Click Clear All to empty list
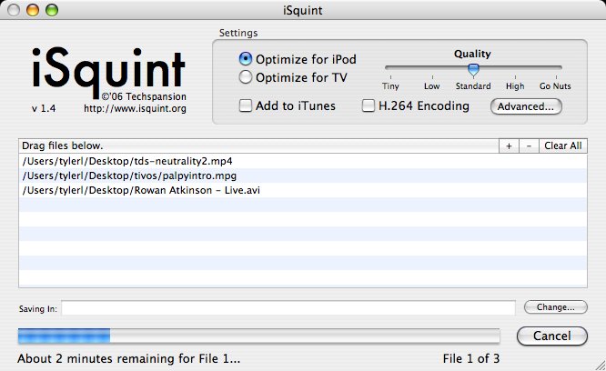 click(563, 145)
